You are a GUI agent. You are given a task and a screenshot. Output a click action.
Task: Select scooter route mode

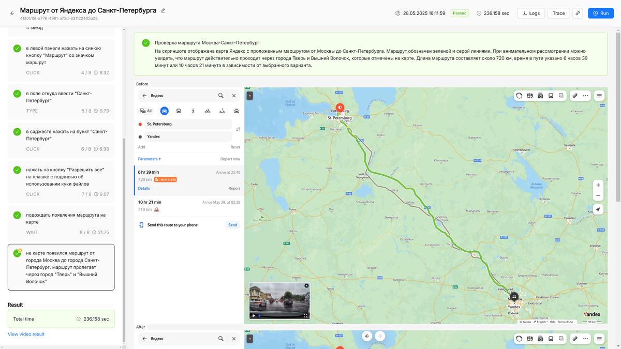tap(222, 111)
